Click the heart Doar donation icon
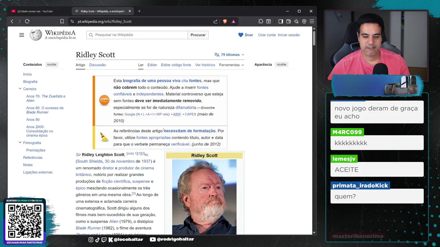This screenshot has height=247, width=440. 241,35
